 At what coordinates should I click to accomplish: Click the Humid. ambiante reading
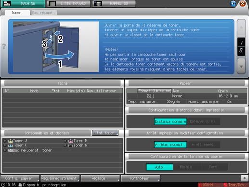pyautogui.click(x=210, y=102)
